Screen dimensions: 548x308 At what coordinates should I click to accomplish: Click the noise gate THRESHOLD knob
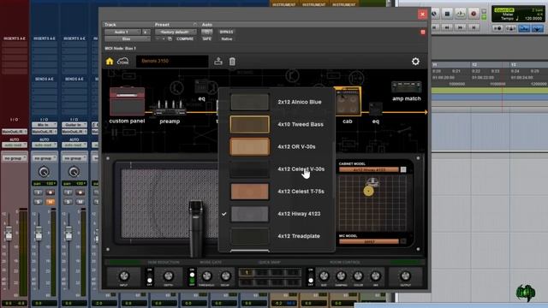pyautogui.click(x=206, y=275)
